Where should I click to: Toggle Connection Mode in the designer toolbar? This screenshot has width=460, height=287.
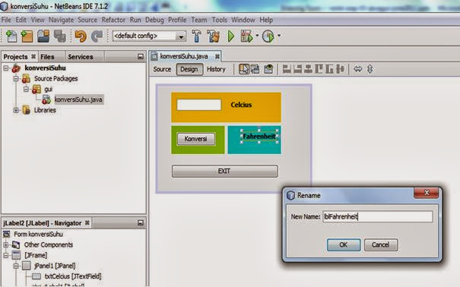coord(255,69)
